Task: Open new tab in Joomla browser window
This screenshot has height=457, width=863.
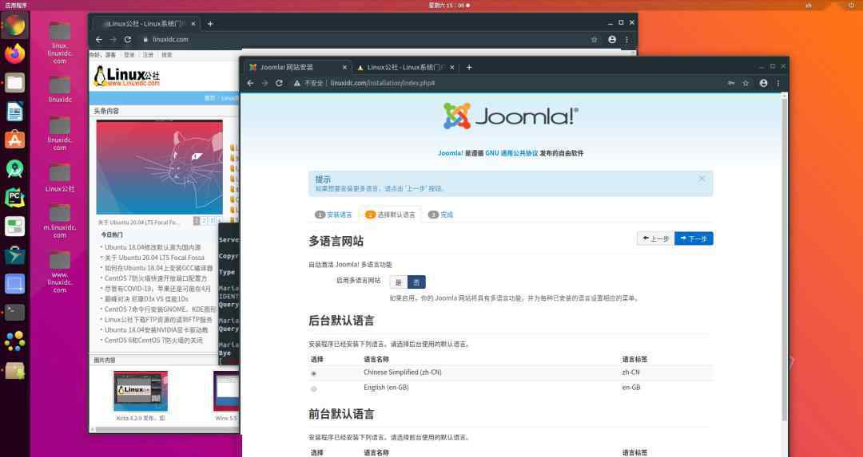Action: tap(469, 67)
